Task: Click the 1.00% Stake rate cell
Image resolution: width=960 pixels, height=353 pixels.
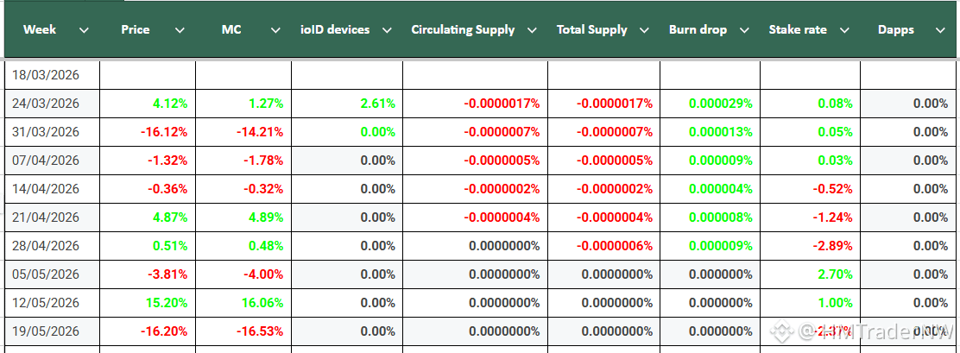Action: (x=810, y=303)
